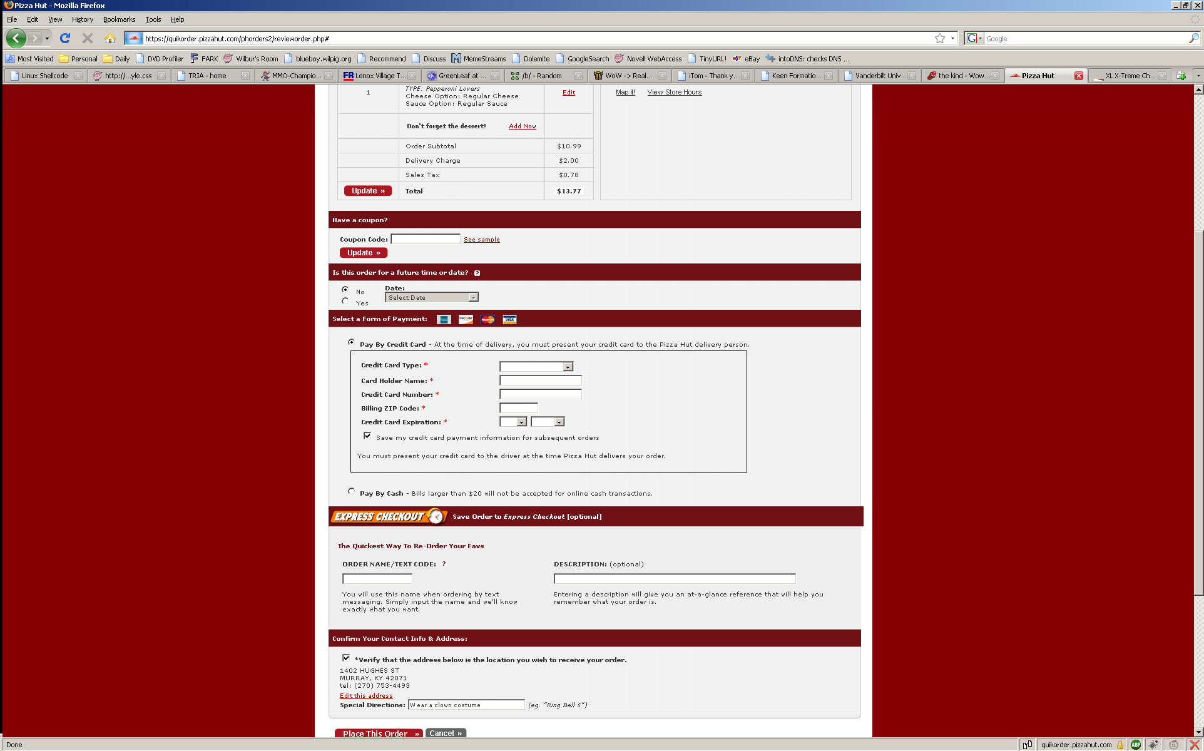The height and width of the screenshot is (751, 1204).
Task: Click the search magnifier icon in Google box
Action: pyautogui.click(x=1193, y=38)
